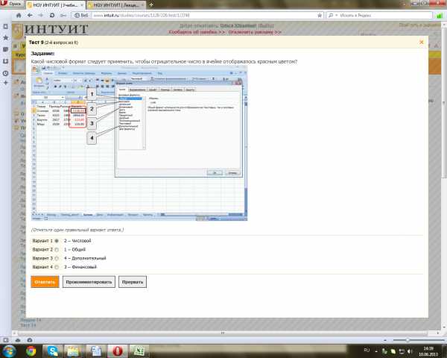Viewport: 447px width, 358px height.
Task: Click the volume speaker tray icon
Action: coord(410,351)
